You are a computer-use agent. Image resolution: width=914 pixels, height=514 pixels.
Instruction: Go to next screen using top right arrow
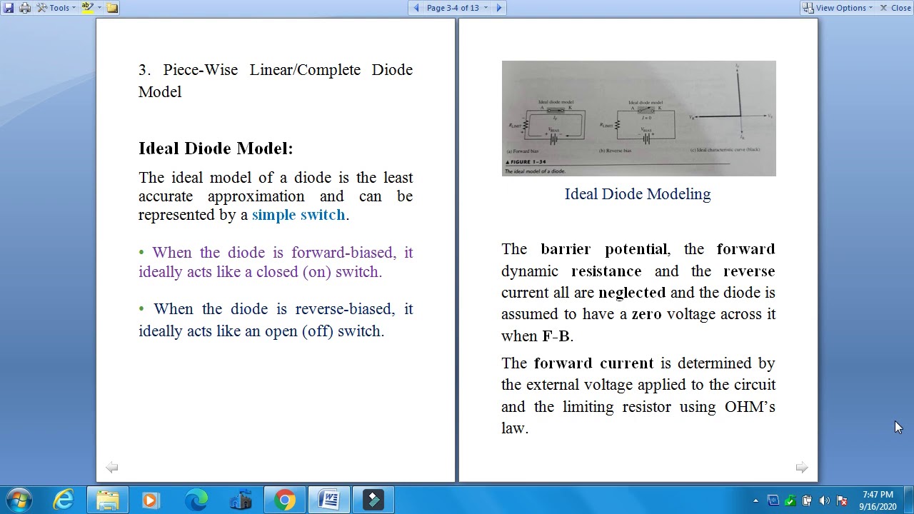click(499, 8)
